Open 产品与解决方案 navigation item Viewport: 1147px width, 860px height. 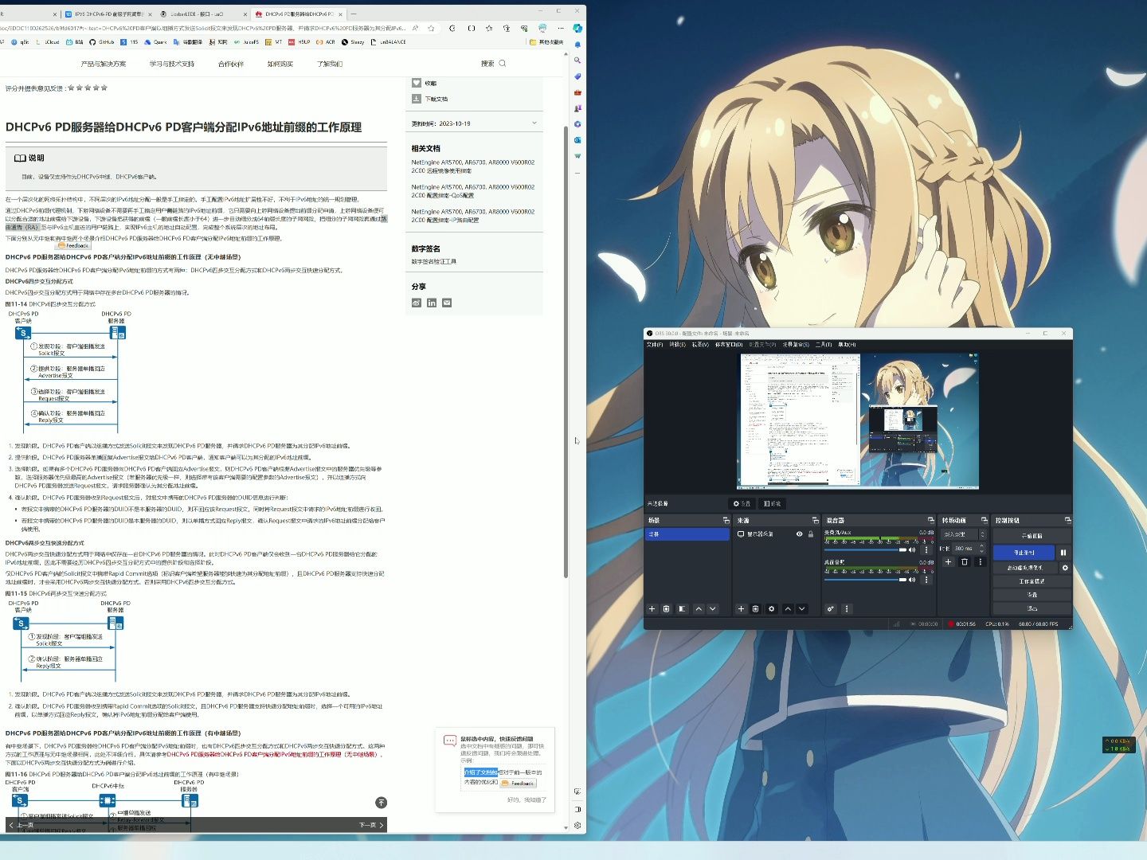[x=104, y=64]
